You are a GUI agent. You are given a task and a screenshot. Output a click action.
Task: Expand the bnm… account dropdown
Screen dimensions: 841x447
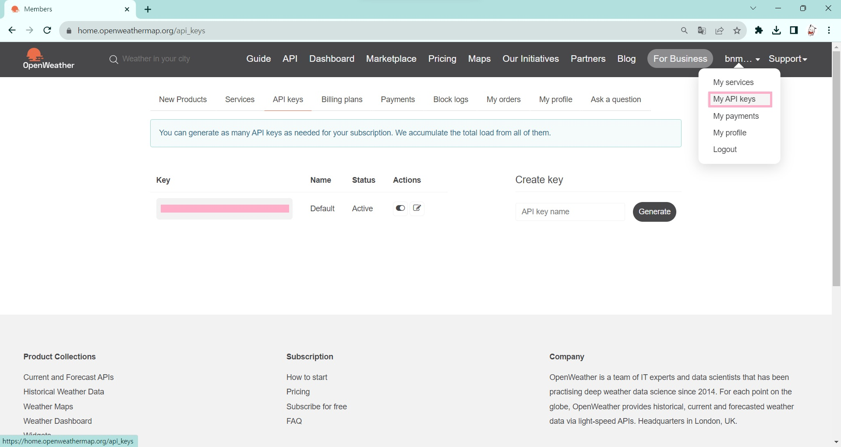coord(742,59)
